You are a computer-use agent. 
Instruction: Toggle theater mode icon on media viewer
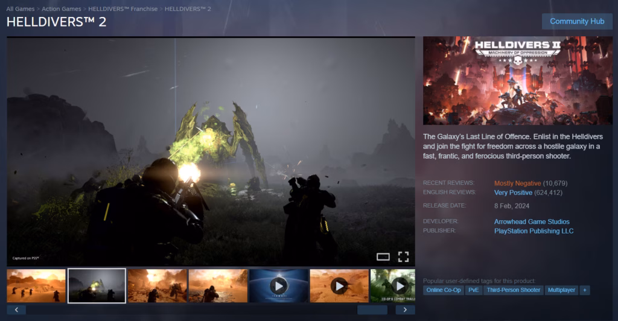click(x=383, y=257)
